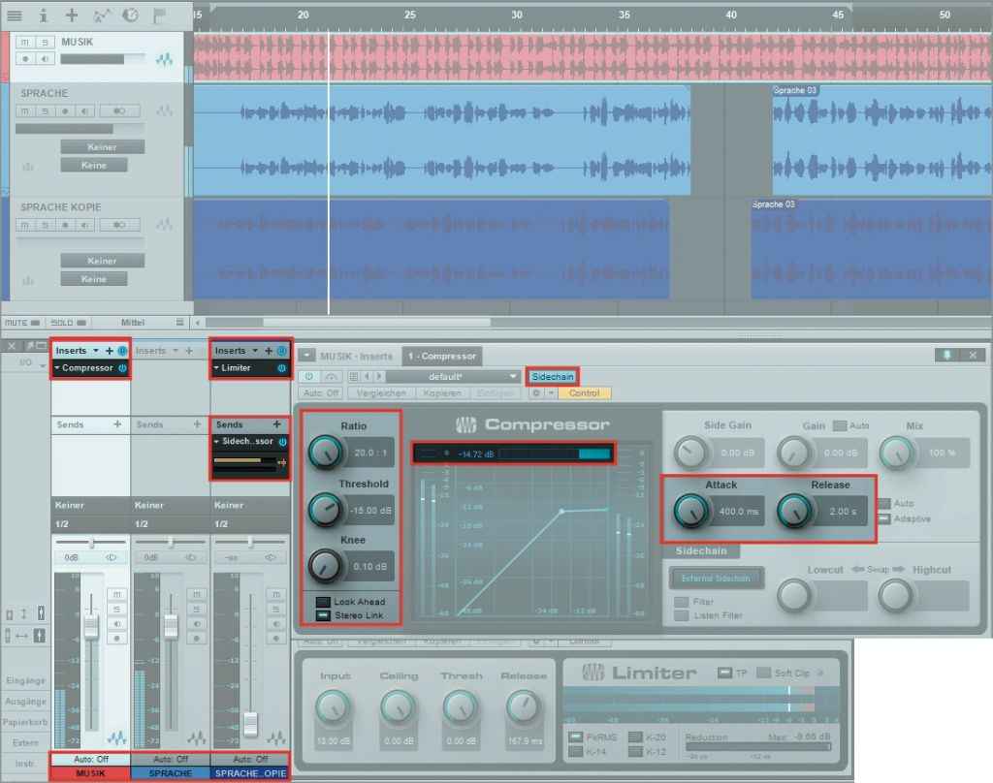Pin the Compressor plugin window

946,355
